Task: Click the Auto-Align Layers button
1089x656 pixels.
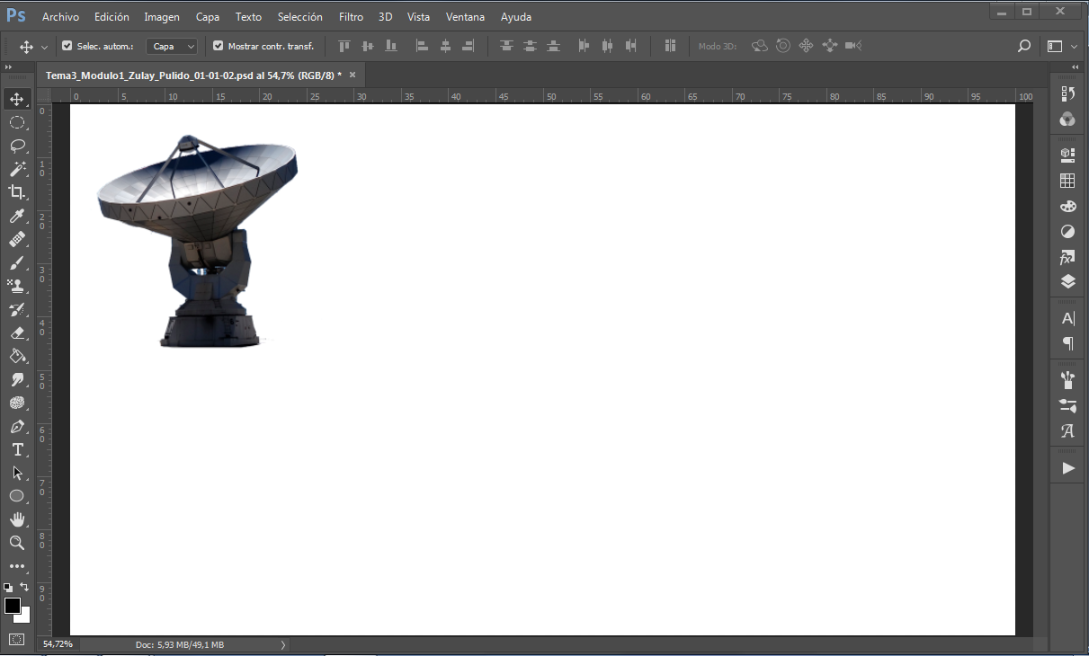Action: (670, 46)
